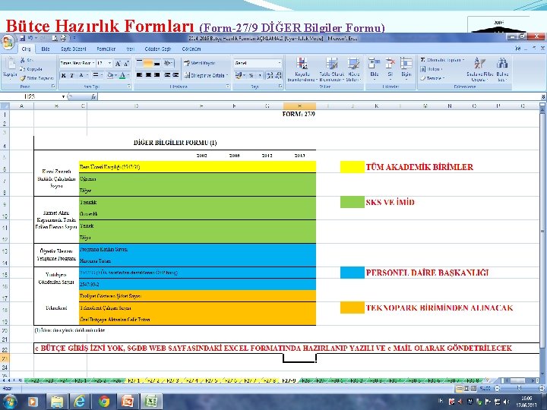Toggle Metni Kaydır (wrap text)
Screen dimensions: 547x410
200,63
